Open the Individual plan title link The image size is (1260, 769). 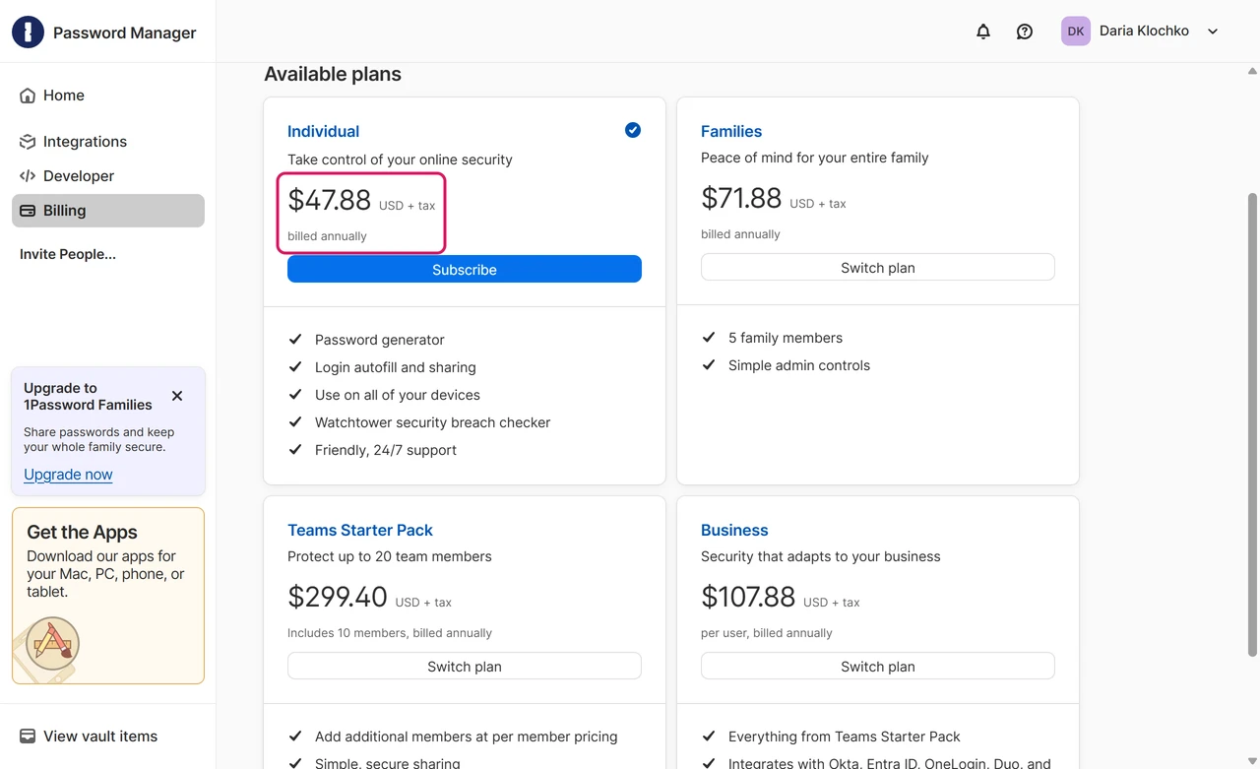click(x=323, y=131)
